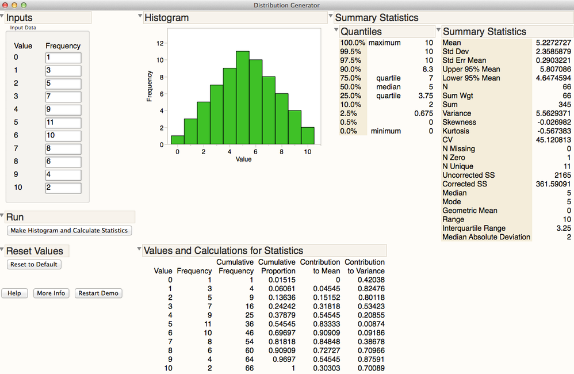Edit the frequency field for Value 10

(63, 188)
